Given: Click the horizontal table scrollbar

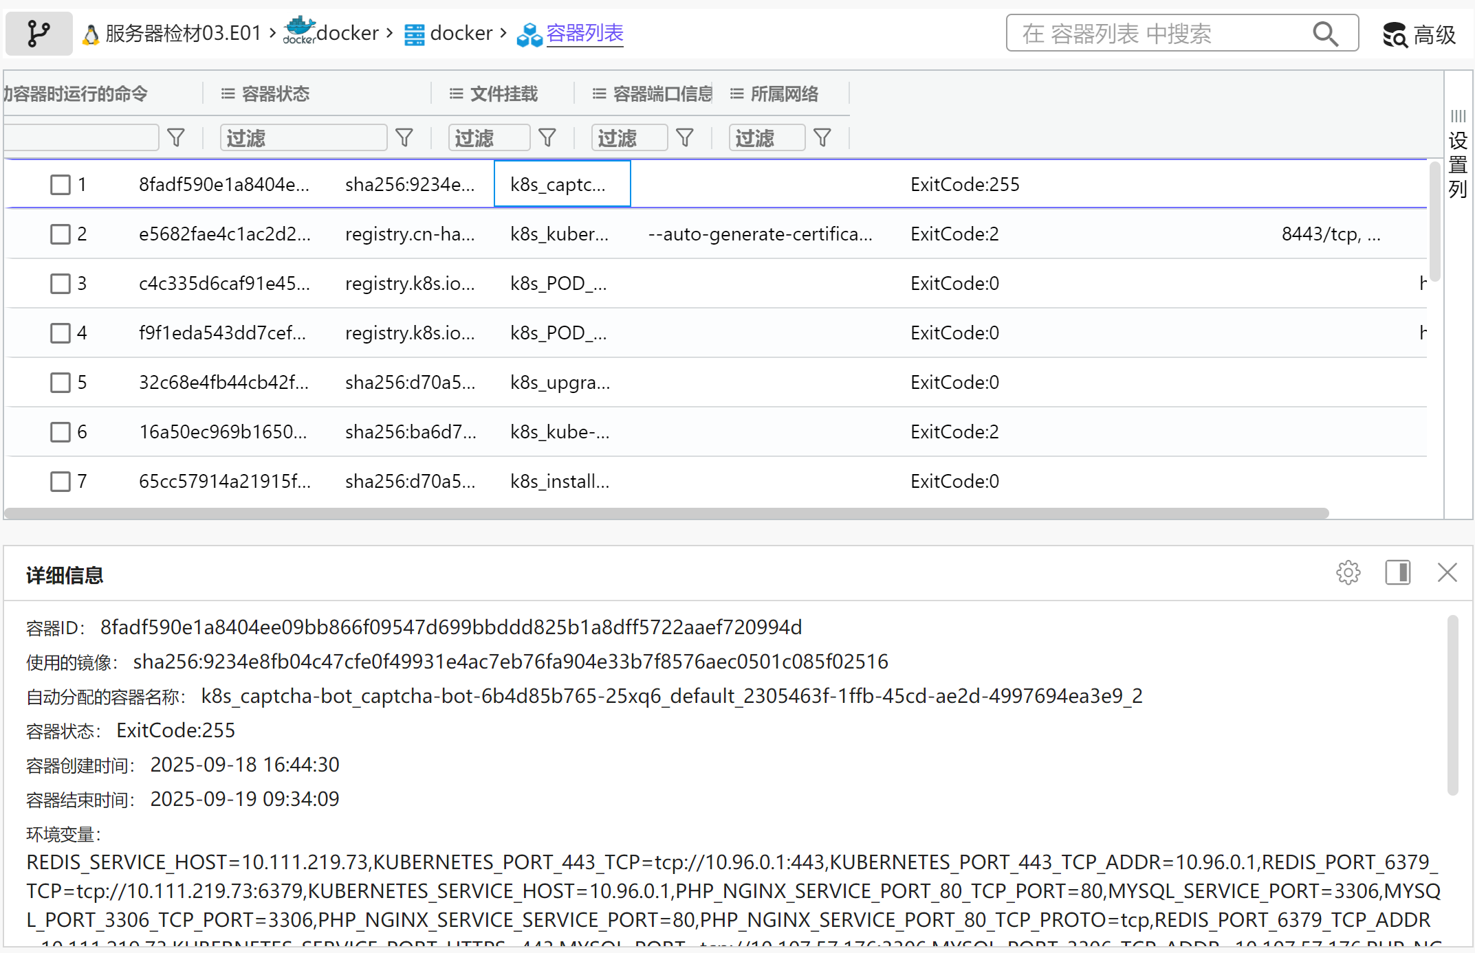Looking at the screenshot, I should [x=666, y=513].
